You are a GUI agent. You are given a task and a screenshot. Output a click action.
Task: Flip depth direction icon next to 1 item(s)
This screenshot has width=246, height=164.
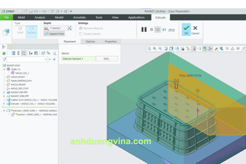tap(69, 28)
